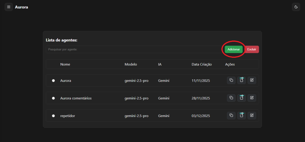Image resolution: width=305 pixels, height=142 pixels.
Task: Select the Aurora comentários radio button
Action: tap(53, 98)
